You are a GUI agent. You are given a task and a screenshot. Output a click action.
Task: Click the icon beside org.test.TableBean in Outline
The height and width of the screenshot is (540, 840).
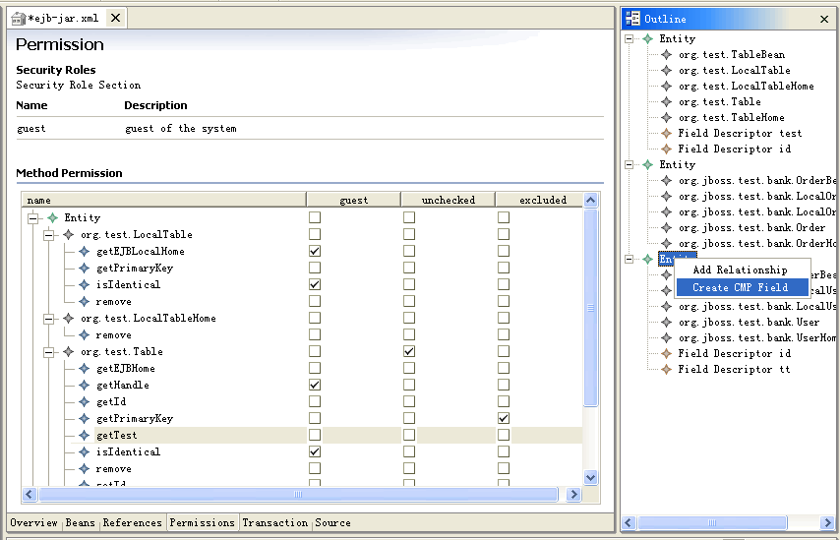(x=666, y=55)
